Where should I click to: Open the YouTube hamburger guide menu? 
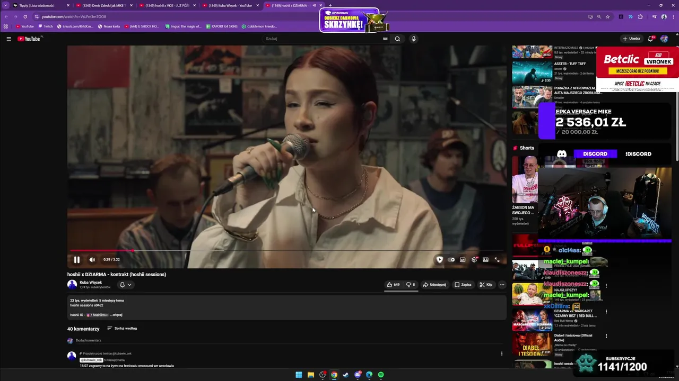tap(8, 39)
